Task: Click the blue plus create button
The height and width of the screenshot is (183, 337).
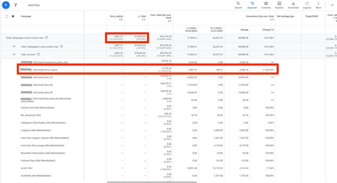Action: tap(6, 5)
